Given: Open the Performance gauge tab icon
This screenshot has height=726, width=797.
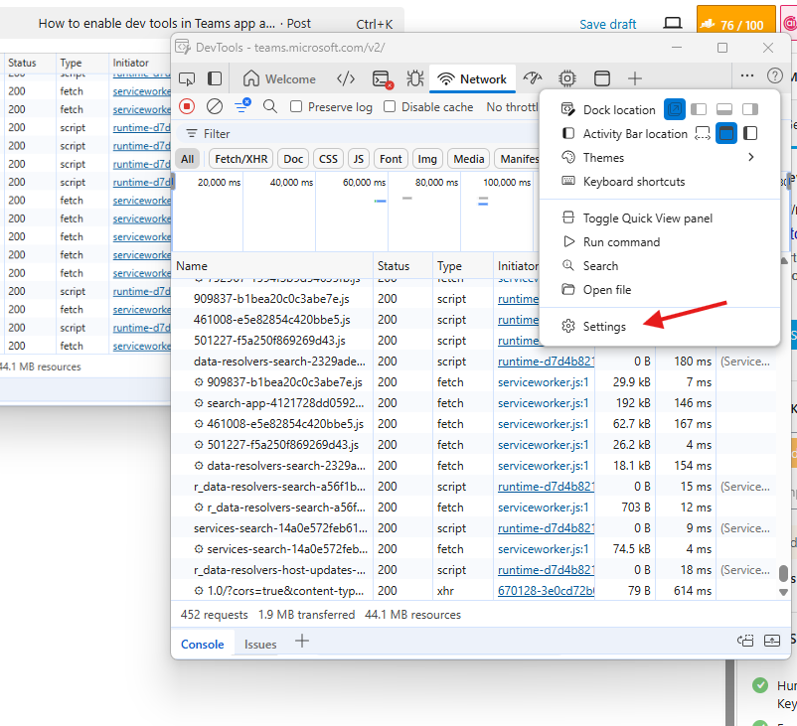Looking at the screenshot, I should coord(534,79).
